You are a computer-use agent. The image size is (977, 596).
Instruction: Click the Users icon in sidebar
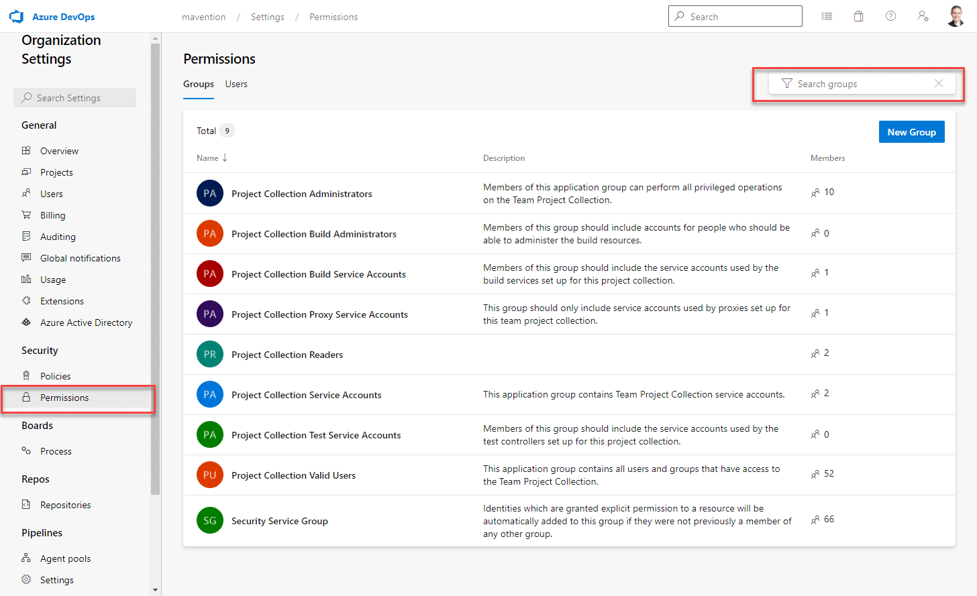pos(26,193)
